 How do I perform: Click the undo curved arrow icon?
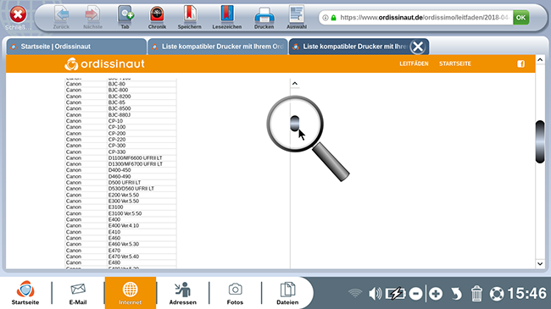tap(456, 294)
